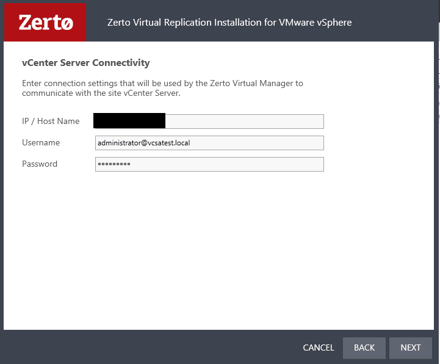Click the vCenter Server Connectivity heading
This screenshot has height=364, width=440.
[85, 63]
